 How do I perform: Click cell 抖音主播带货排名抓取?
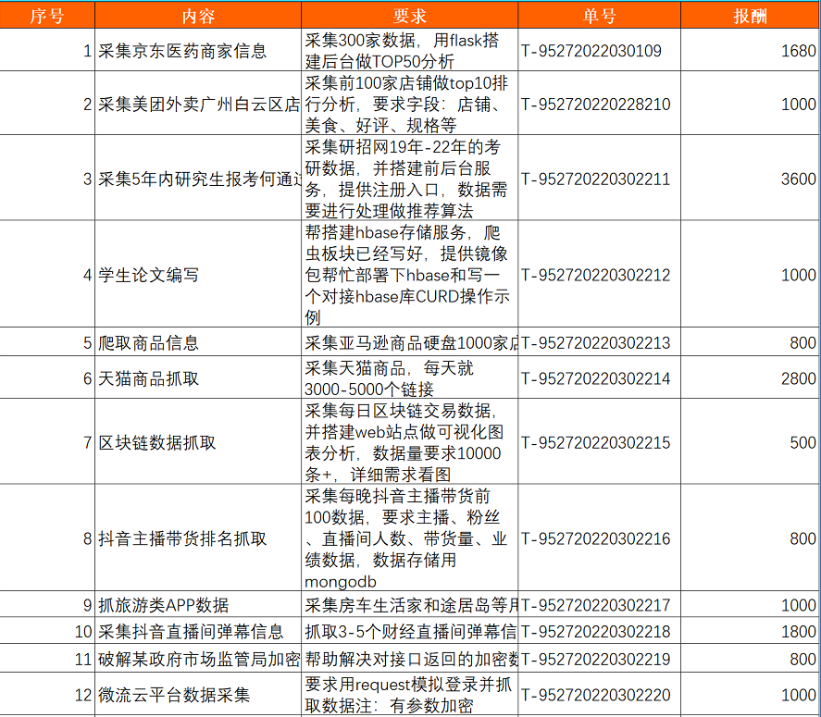pyautogui.click(x=198, y=538)
